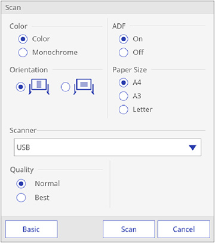Select A4 paper size
215x243 pixels.
pos(124,82)
